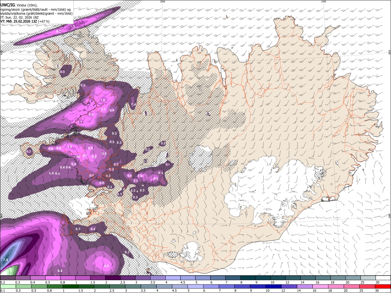This screenshot has width=391, height=293.
Task: Click the rain scale swatch starting at 18
Action: [336, 287]
